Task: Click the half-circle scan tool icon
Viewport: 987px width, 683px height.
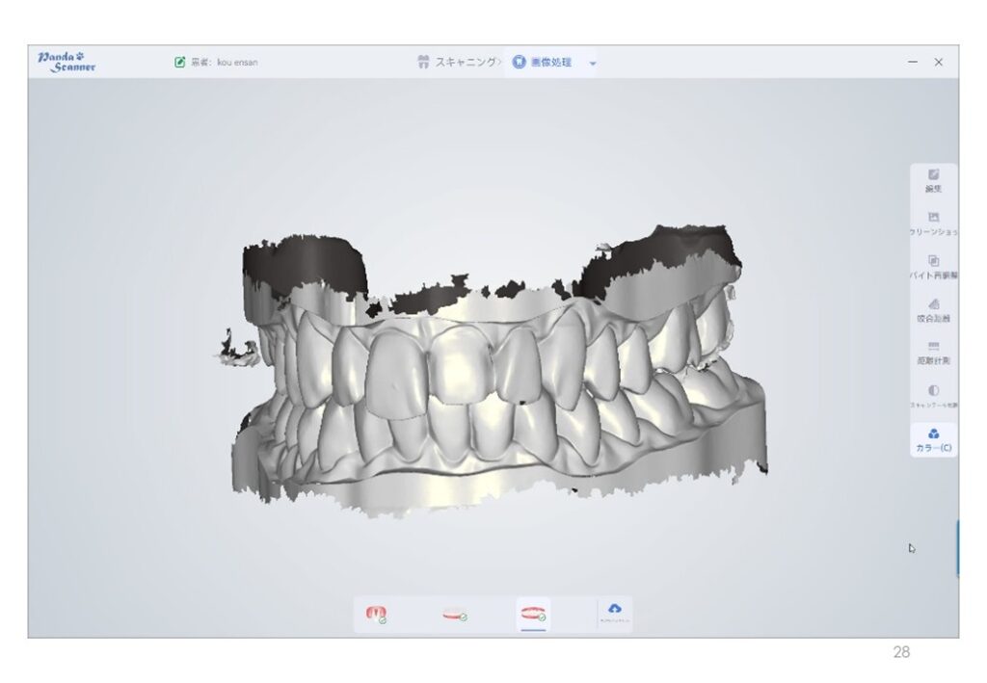Action: (x=933, y=395)
